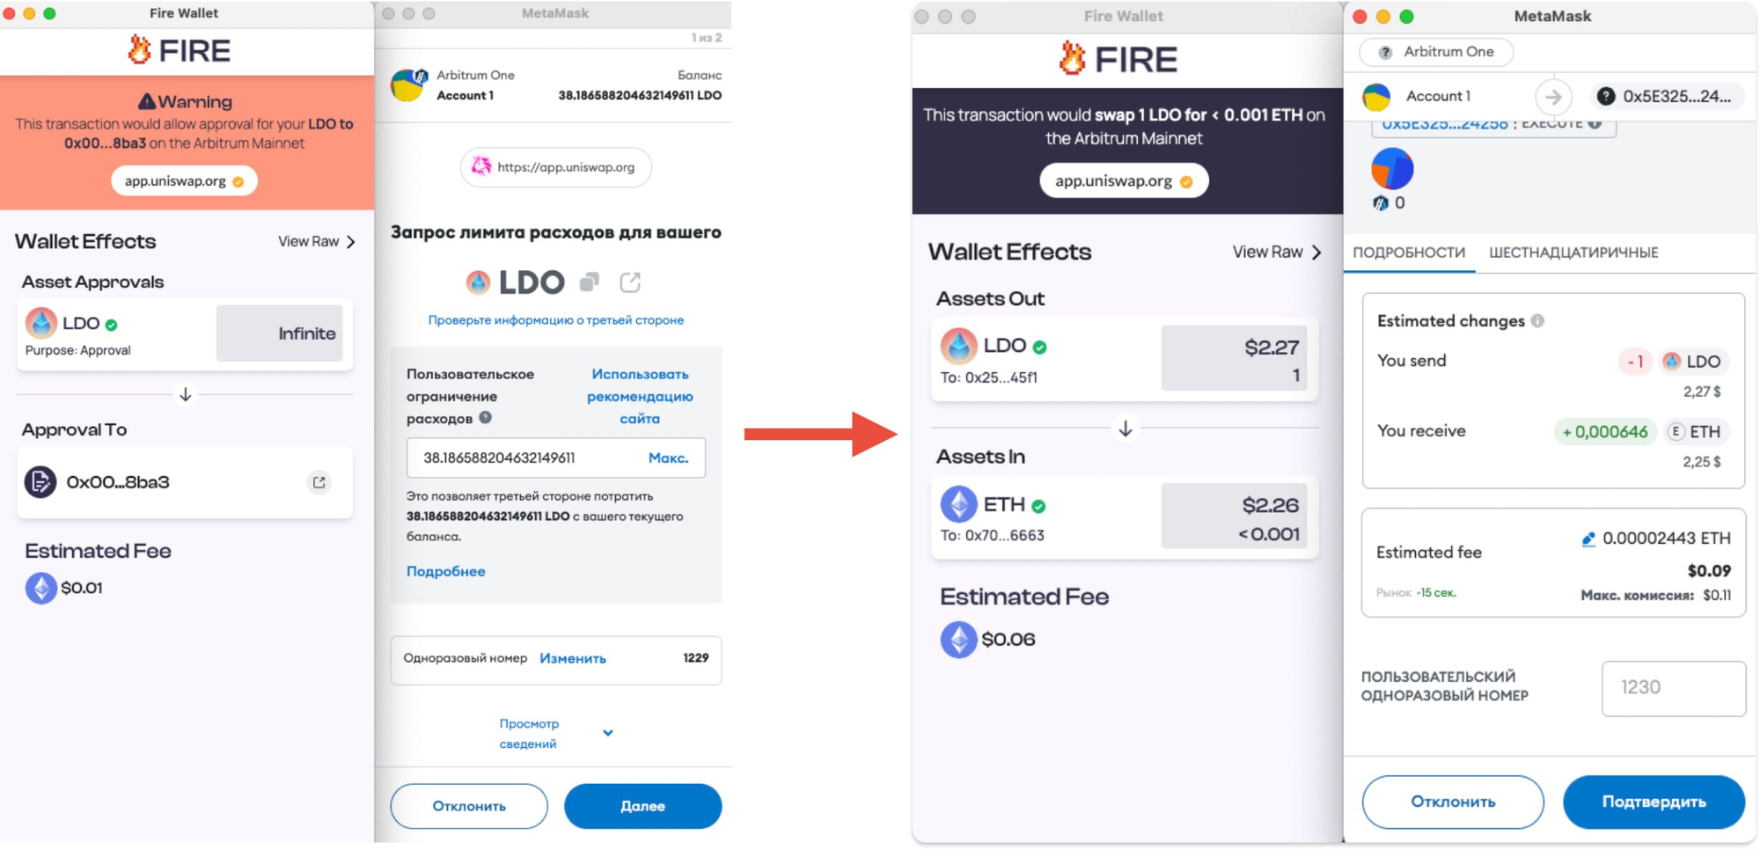Open the Arbitrum One network selector
This screenshot has height=850, width=1760.
click(x=1436, y=52)
